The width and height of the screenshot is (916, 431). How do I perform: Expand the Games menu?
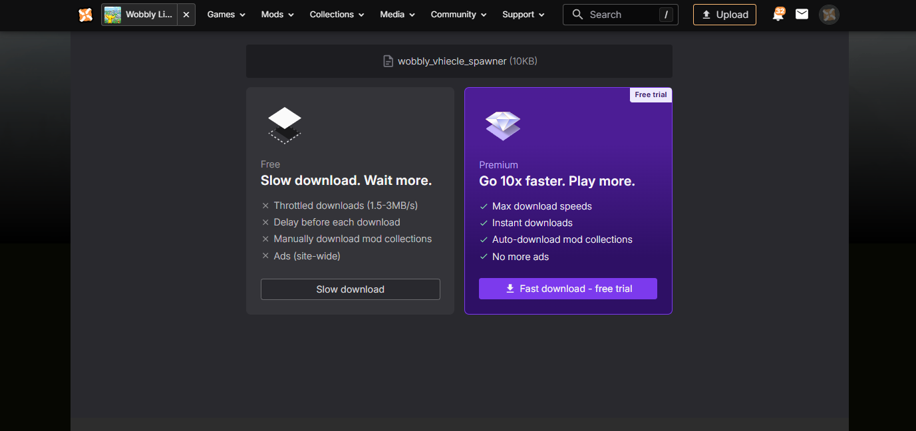point(226,15)
